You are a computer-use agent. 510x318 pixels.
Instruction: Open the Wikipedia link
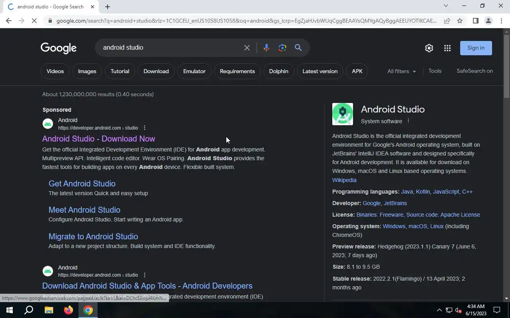[344, 180]
